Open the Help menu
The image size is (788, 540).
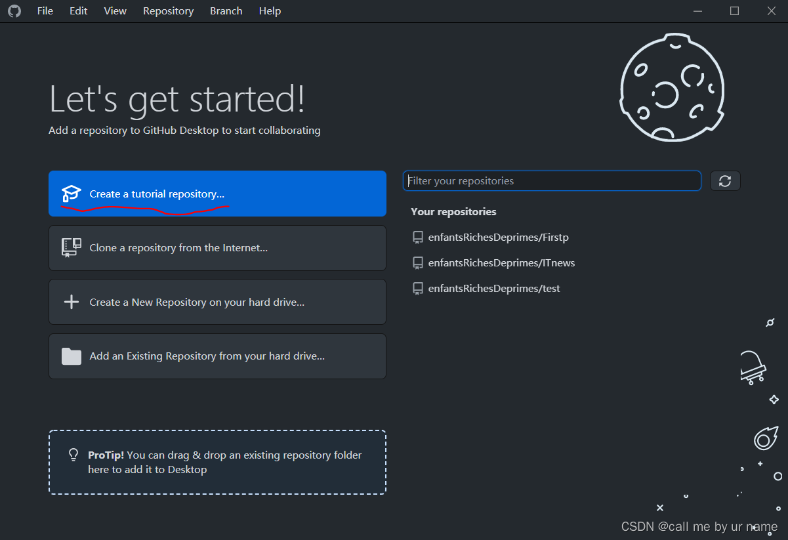[x=270, y=10]
